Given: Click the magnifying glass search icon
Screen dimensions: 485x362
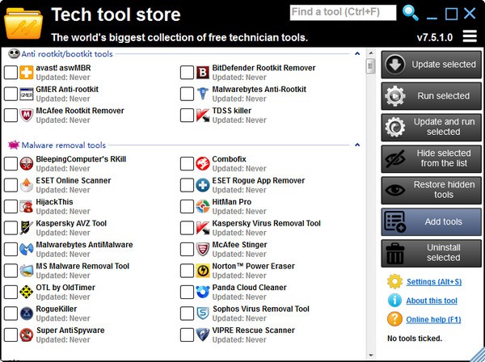Looking at the screenshot, I should coord(411,12).
